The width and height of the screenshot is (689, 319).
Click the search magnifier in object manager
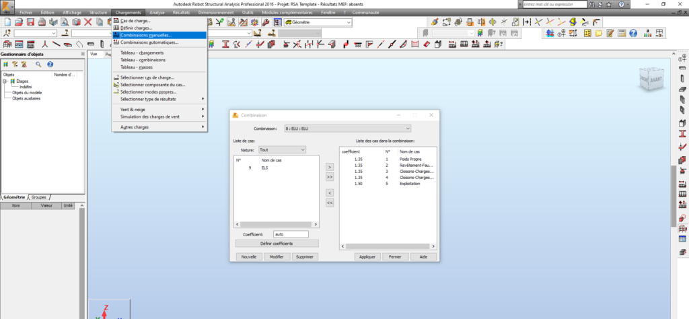click(38, 64)
